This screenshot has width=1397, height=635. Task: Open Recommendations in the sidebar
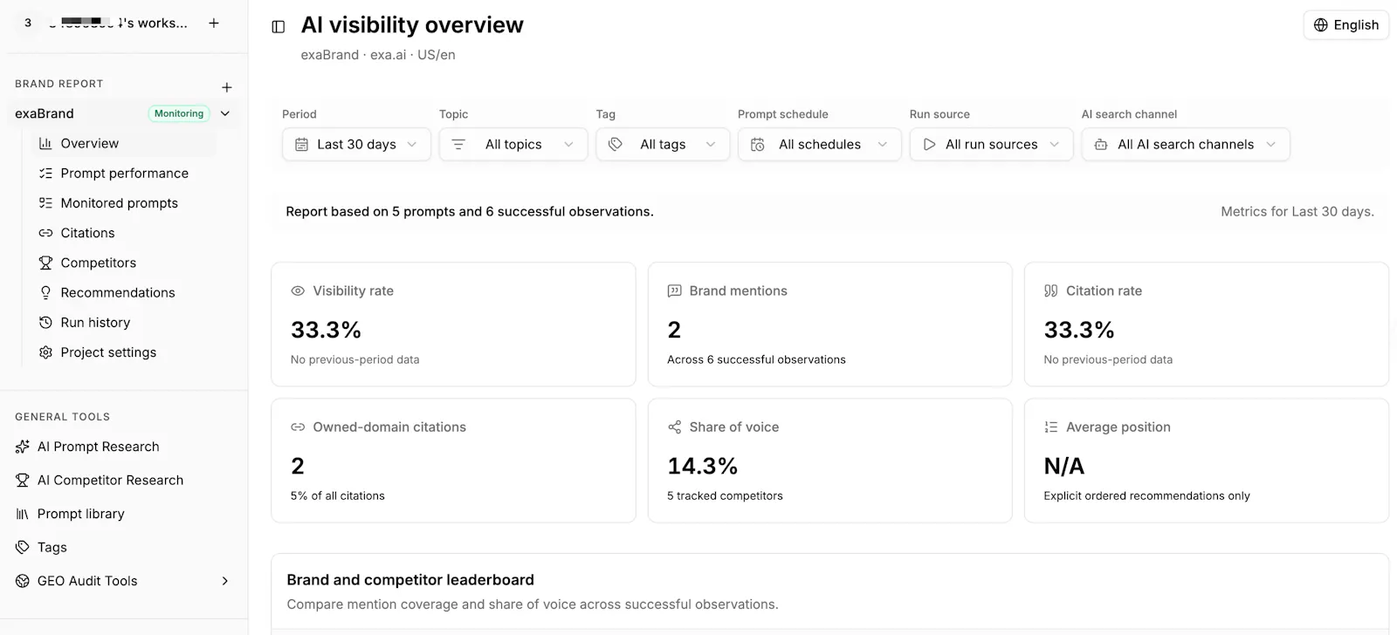tap(124, 293)
